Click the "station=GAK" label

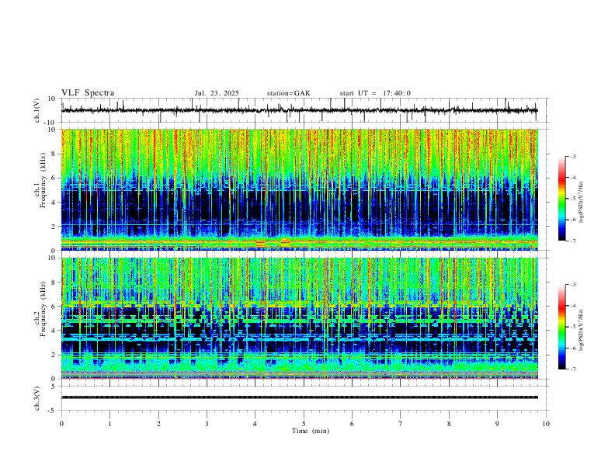pos(289,93)
